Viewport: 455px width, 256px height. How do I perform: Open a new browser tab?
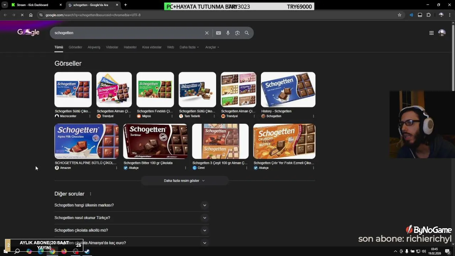click(125, 5)
